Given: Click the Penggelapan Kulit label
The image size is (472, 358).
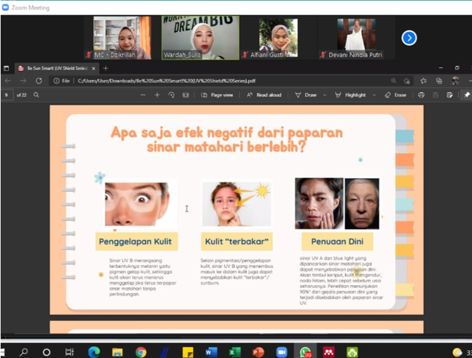Looking at the screenshot, I should pyautogui.click(x=136, y=241).
